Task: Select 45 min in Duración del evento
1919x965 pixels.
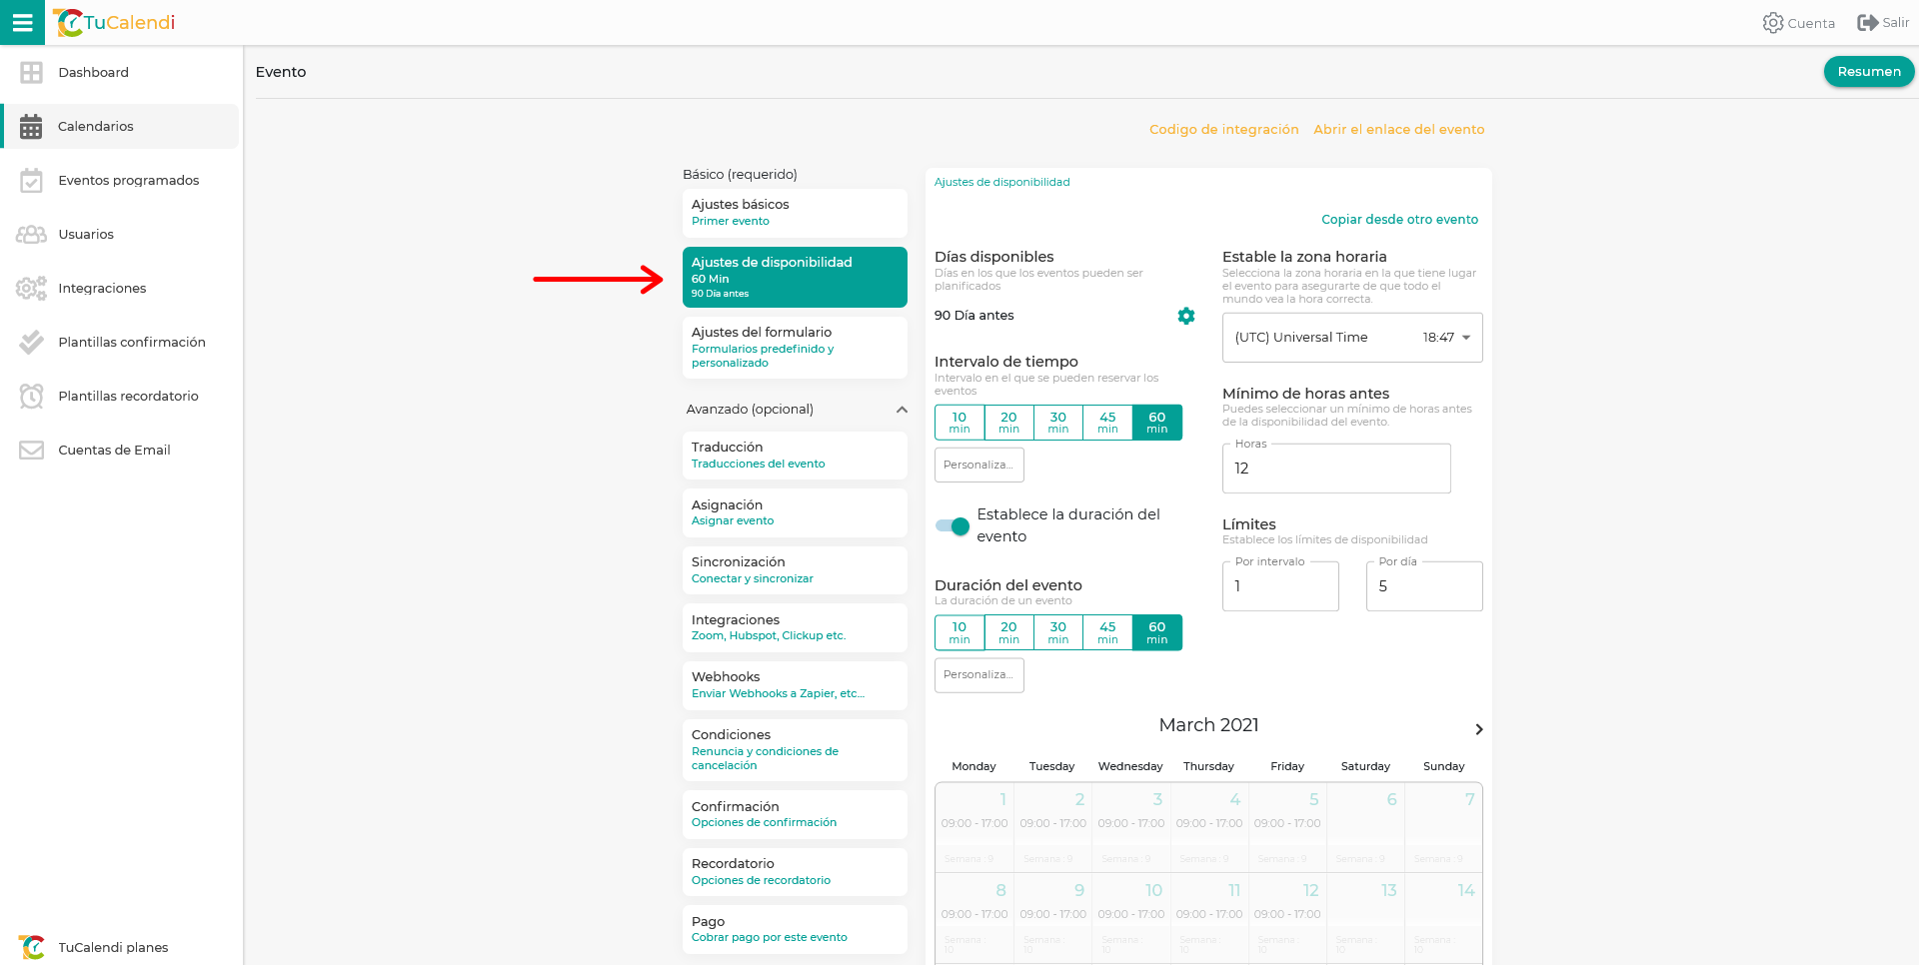Action: pyautogui.click(x=1106, y=632)
